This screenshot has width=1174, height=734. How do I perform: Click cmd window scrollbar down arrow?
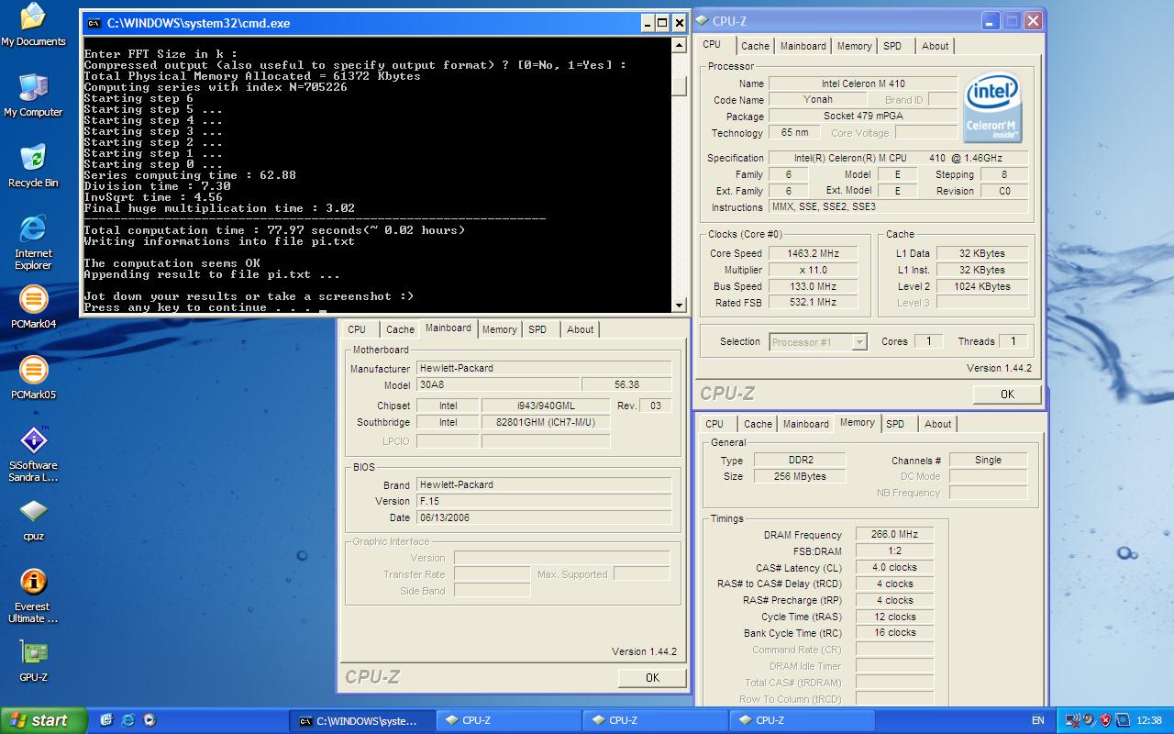coord(679,305)
